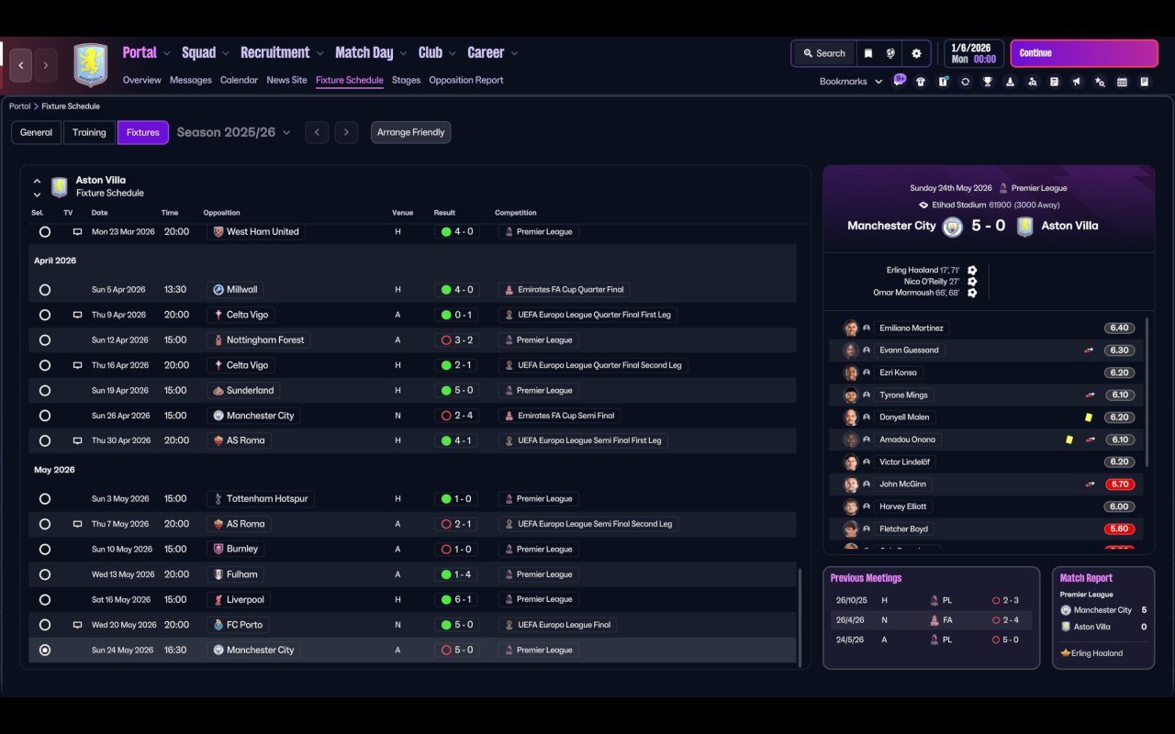Click the circular refresh arrows shortcut icon
The height and width of the screenshot is (734, 1175).
(x=965, y=82)
